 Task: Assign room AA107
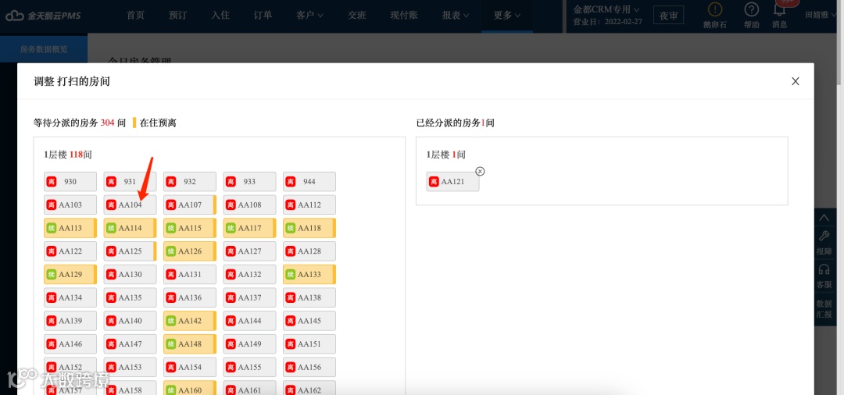click(x=190, y=205)
